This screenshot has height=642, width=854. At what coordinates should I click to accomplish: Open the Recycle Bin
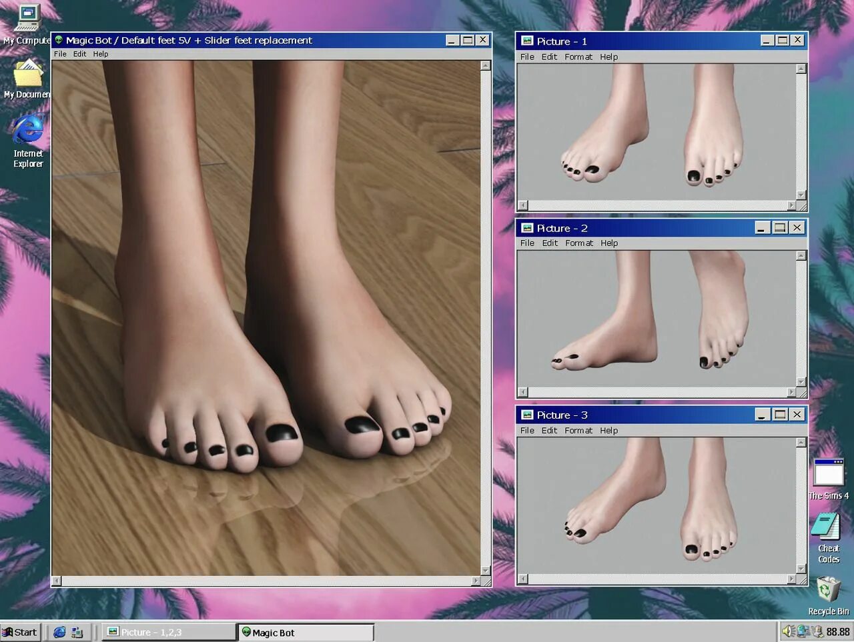coord(828,590)
